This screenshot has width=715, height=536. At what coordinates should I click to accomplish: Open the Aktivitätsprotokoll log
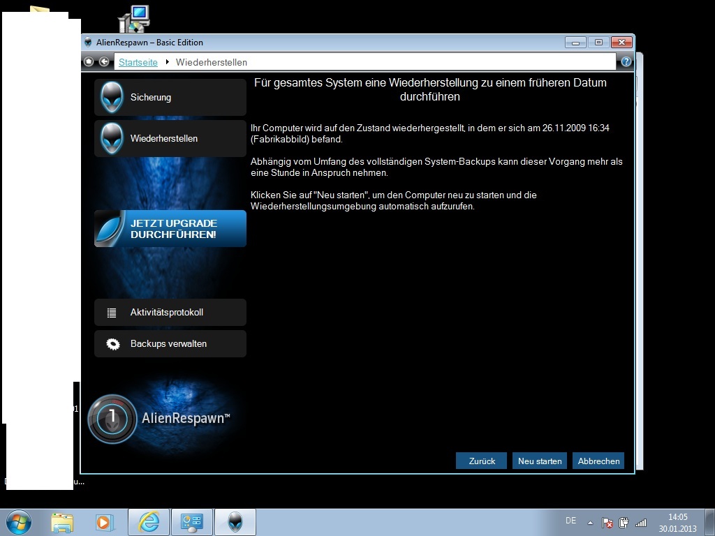click(x=170, y=312)
